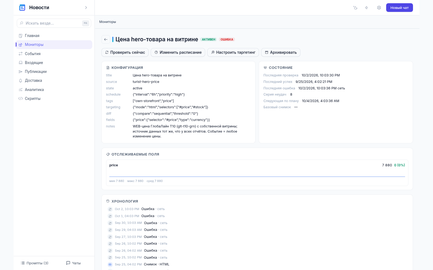
Task: Click the Доставка bell icon
Action: click(x=21, y=80)
